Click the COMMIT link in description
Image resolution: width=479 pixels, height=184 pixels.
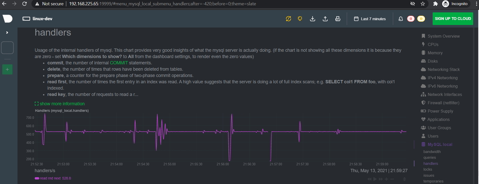pyautogui.click(x=119, y=63)
